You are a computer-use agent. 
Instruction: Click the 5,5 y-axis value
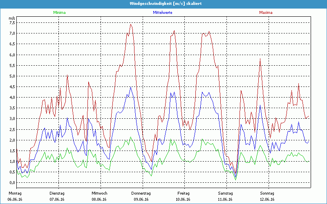(x=12, y=65)
